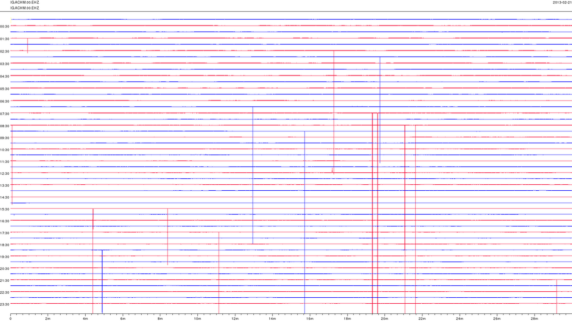The height and width of the screenshot is (321, 572).
Task: Click the 6m axis tick label
Action: 123,319
